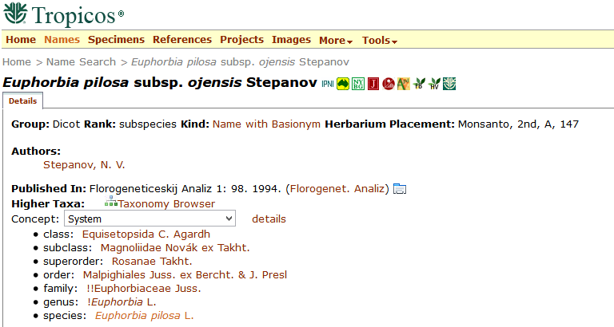This screenshot has height=327, width=614.
Task: Click the NYBG external link icon
Action: [358, 84]
